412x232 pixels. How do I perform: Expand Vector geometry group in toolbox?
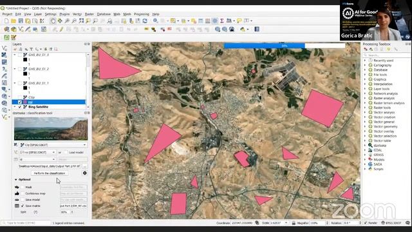click(x=365, y=126)
